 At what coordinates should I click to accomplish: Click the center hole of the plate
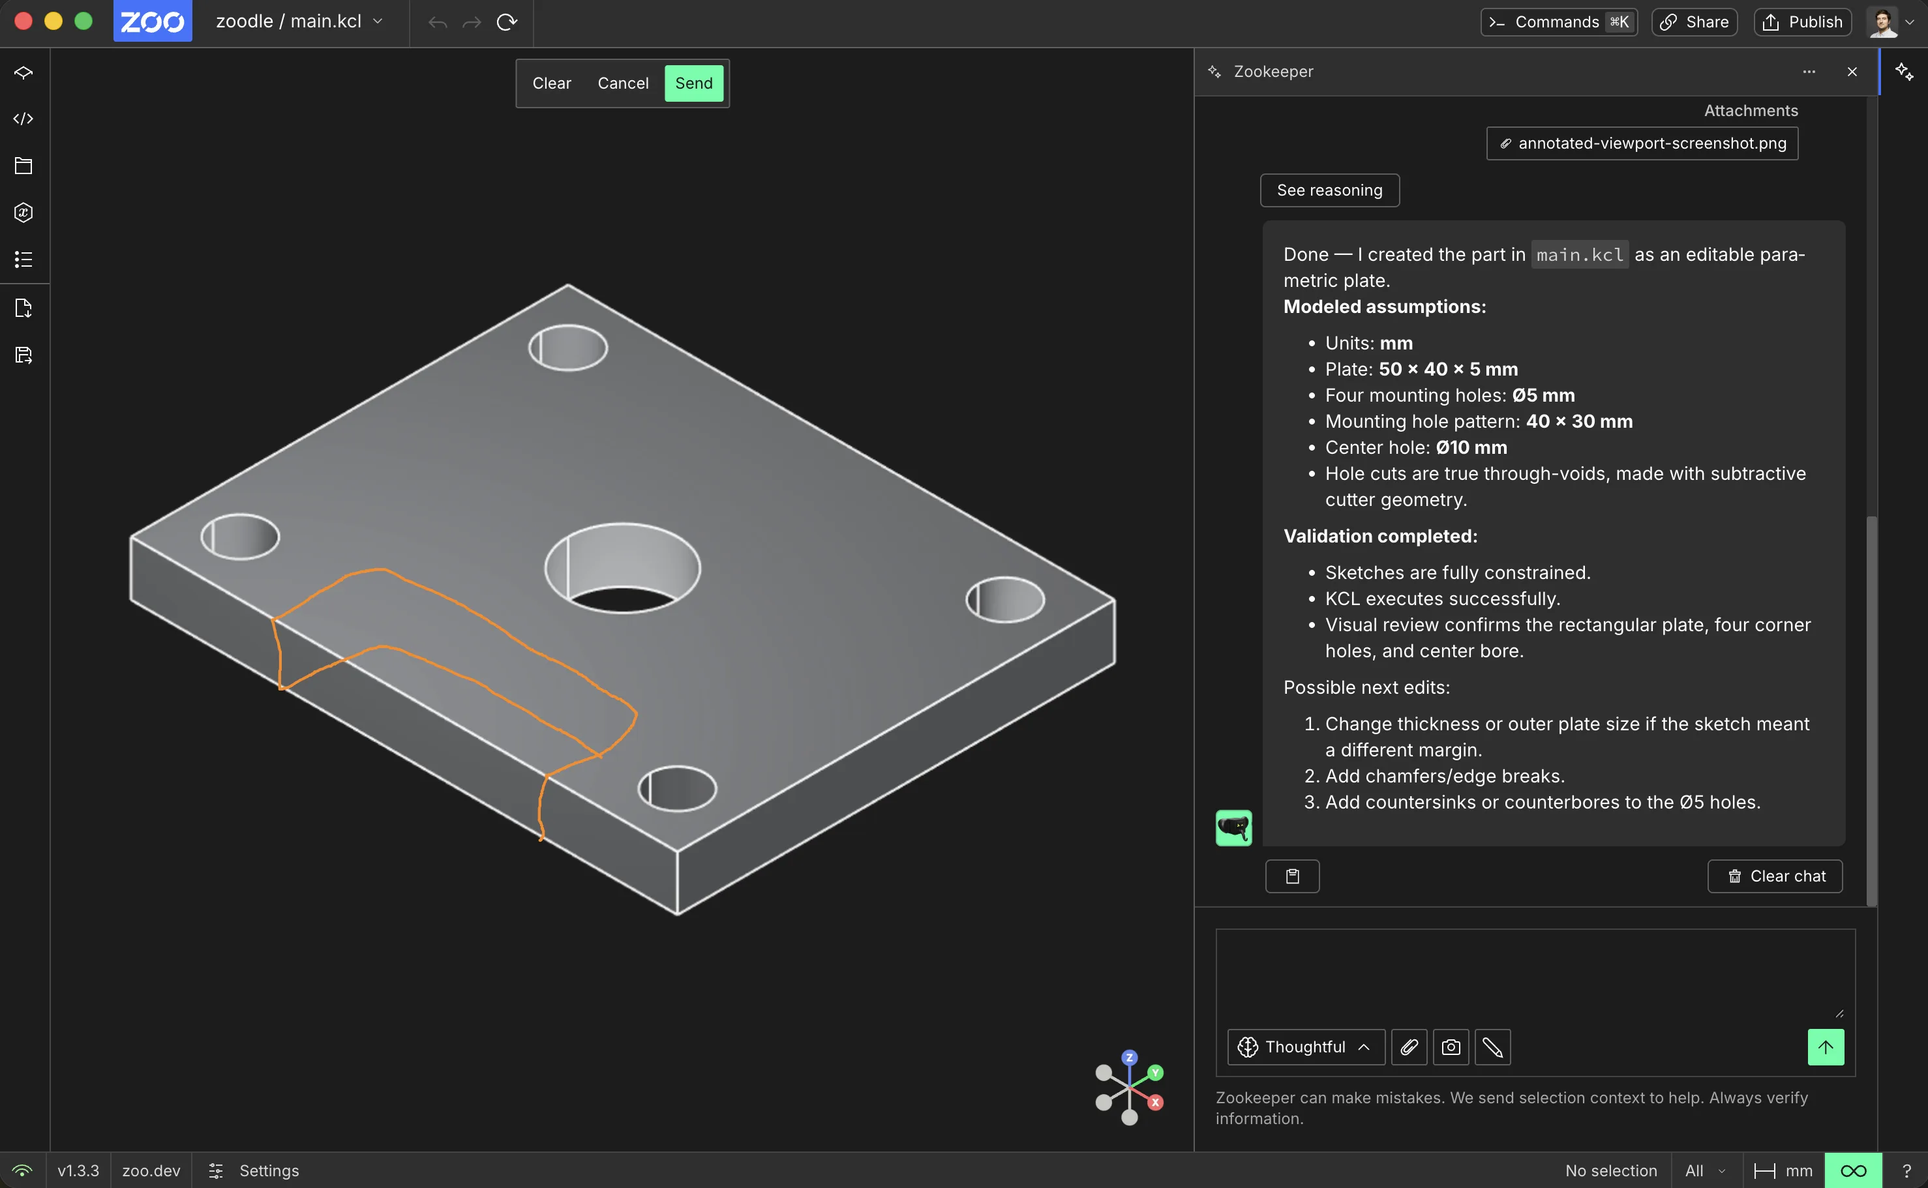[622, 569]
